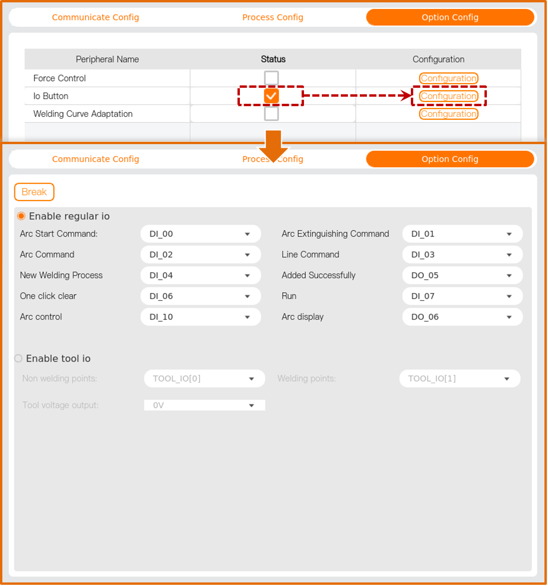Open the Arc Start Command dropdown

click(201, 234)
